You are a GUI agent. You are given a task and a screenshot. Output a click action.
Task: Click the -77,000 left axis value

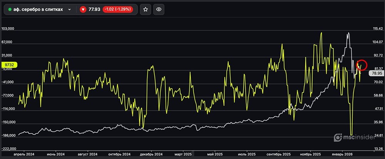pyautogui.click(x=8, y=95)
